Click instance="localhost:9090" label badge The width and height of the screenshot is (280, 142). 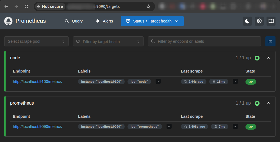(101, 127)
